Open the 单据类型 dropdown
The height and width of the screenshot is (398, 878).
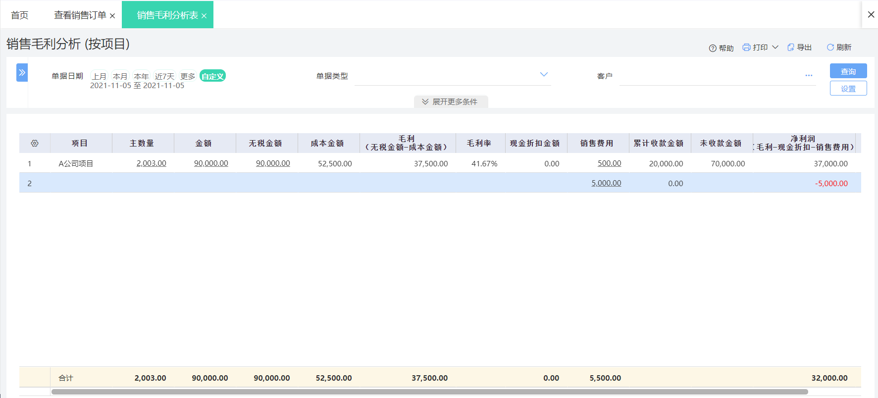pyautogui.click(x=544, y=75)
